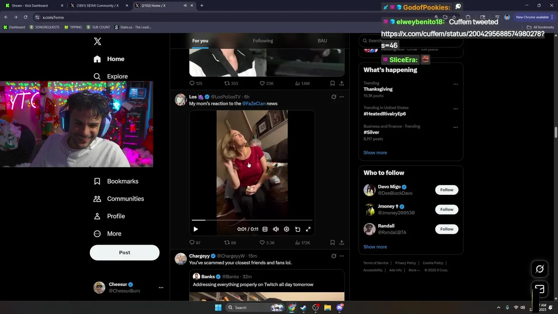
Task: Reply to the LosPollosTV post with 87 replies
Action: coord(195,242)
